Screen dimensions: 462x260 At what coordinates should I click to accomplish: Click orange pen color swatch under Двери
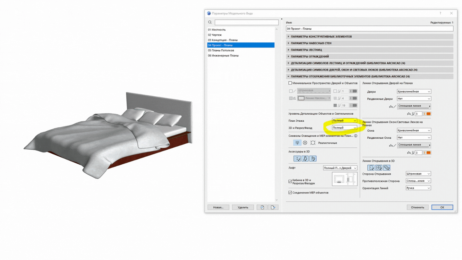(x=428, y=114)
